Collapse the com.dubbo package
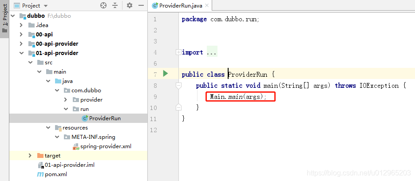Screen dimensions: 415x181 coord(57,90)
